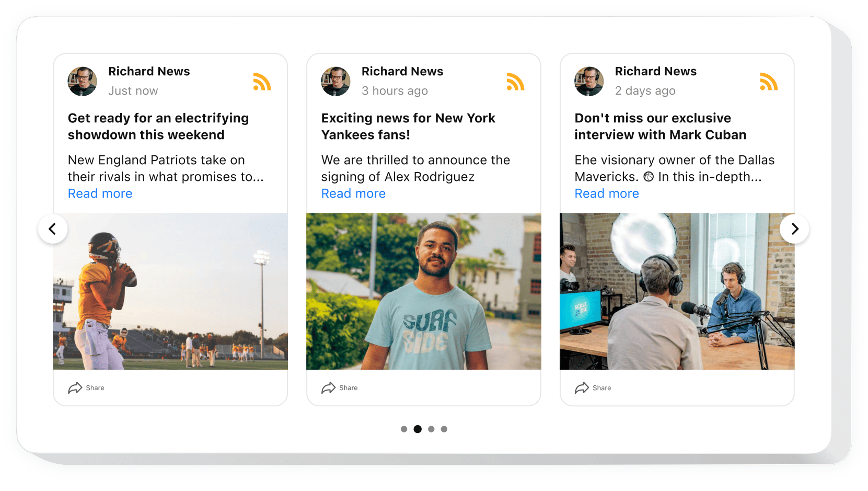Click the Share icon on the Yankees post
This screenshot has height=491, width=868.
coord(328,388)
